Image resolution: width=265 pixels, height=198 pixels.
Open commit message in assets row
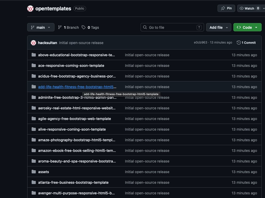(x=147, y=172)
